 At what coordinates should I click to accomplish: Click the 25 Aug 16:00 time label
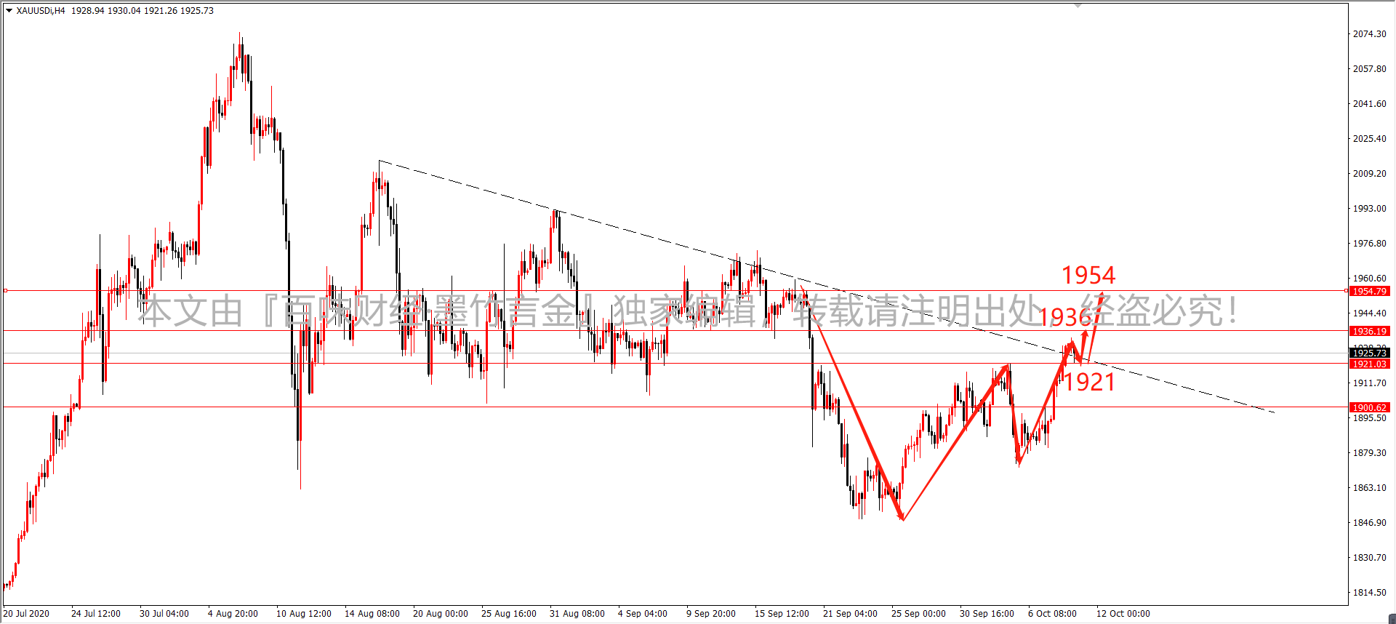tap(509, 614)
